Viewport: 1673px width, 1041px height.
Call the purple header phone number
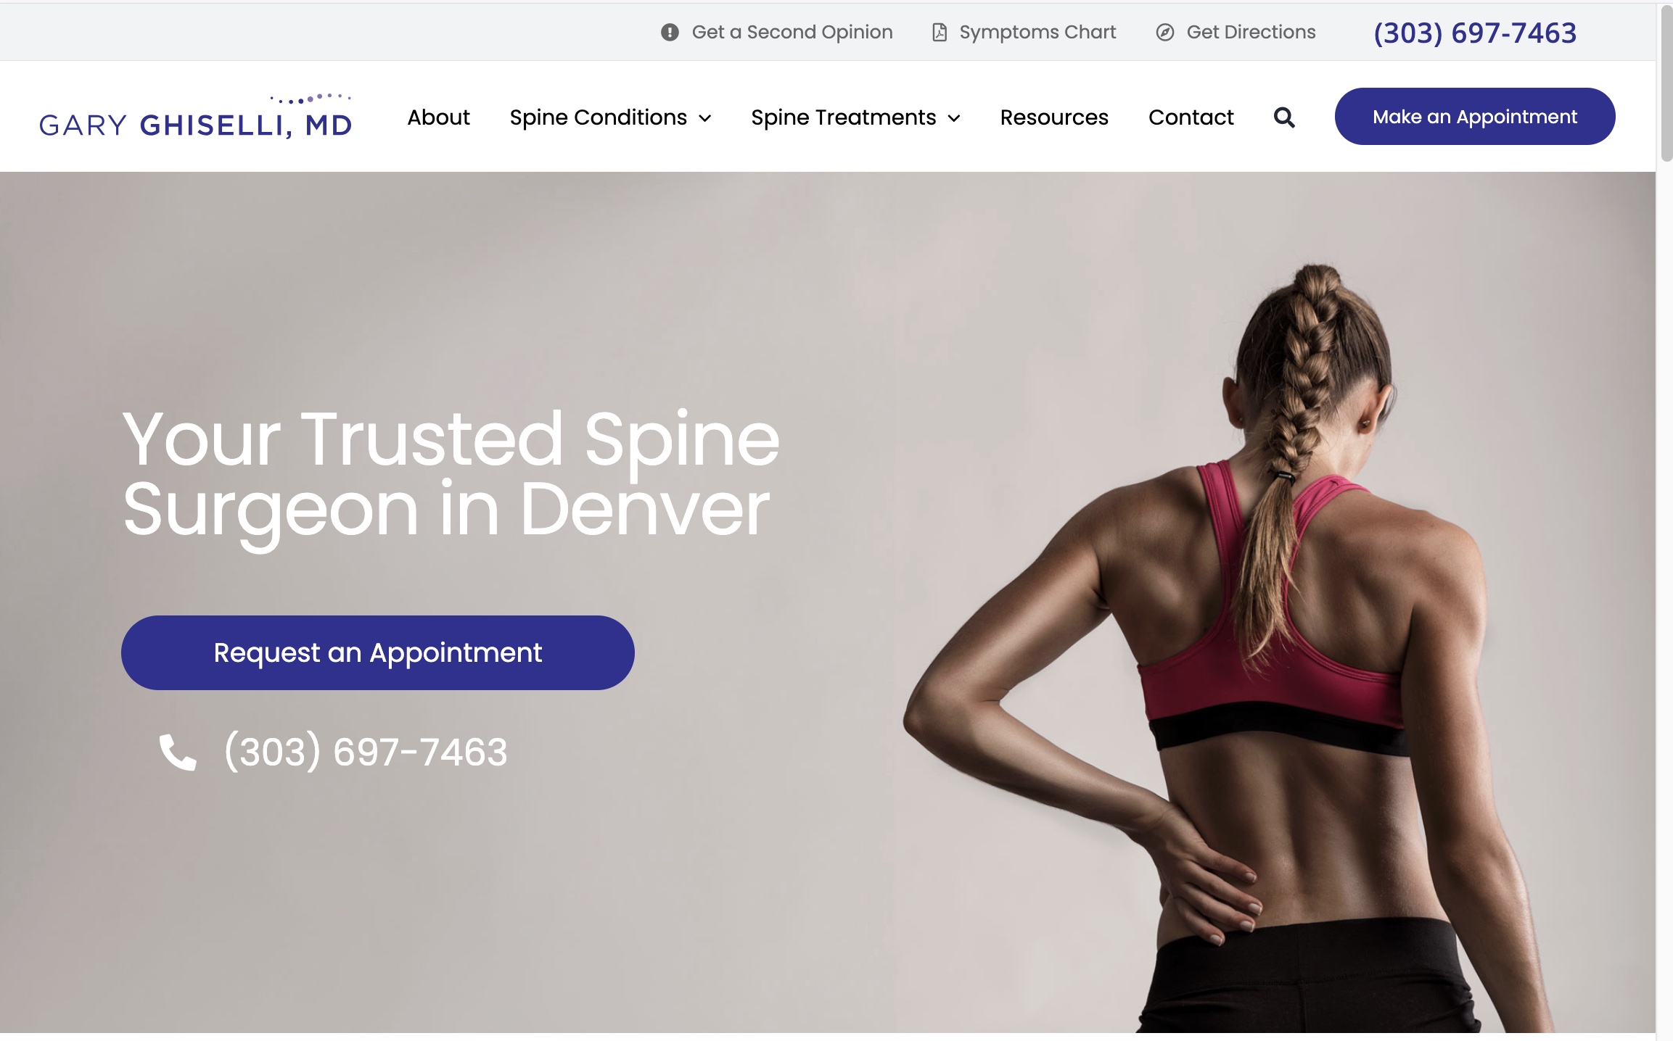1475,33
